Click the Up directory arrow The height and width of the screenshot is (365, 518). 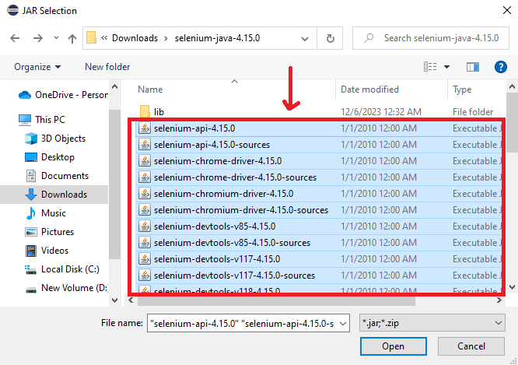(x=72, y=38)
